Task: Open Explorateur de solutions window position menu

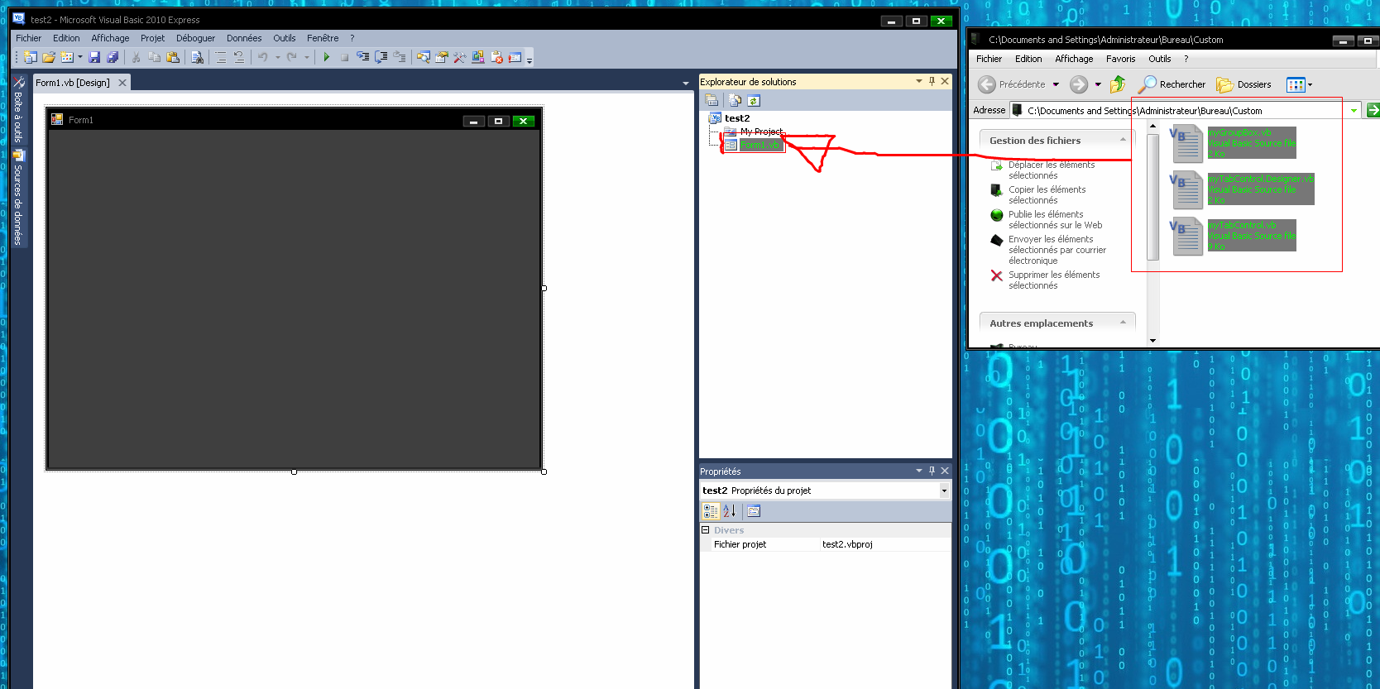Action: pos(919,81)
